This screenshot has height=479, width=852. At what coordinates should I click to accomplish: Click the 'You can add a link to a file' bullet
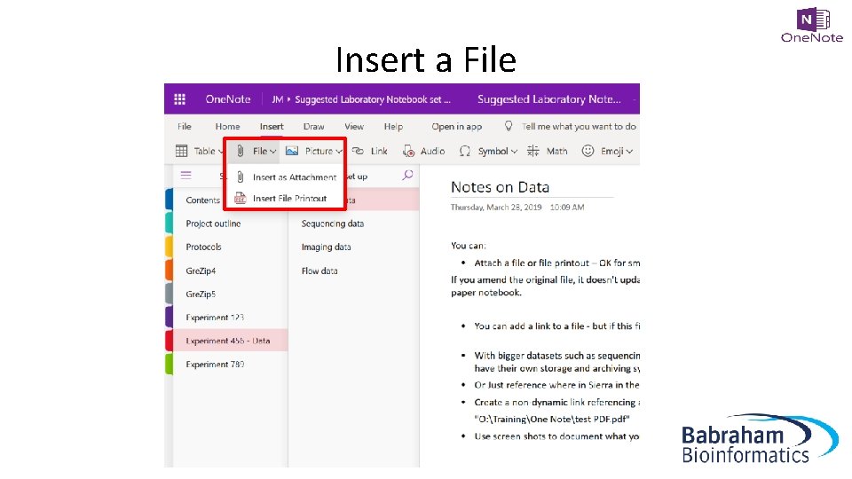tap(557, 326)
